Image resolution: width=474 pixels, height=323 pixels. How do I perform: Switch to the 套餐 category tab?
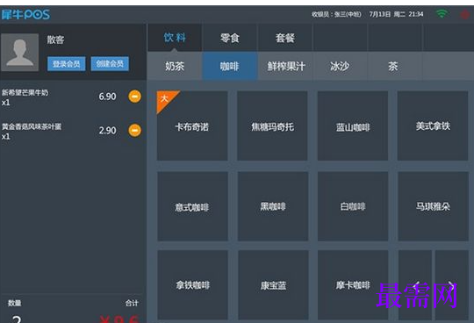(x=284, y=38)
